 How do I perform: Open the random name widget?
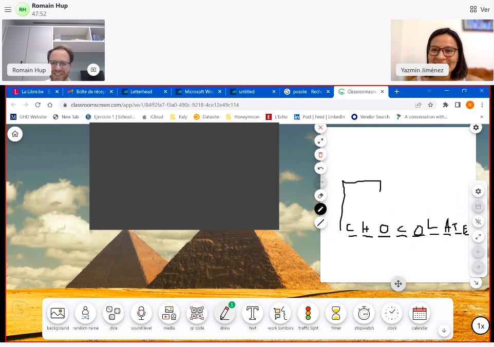(x=85, y=313)
